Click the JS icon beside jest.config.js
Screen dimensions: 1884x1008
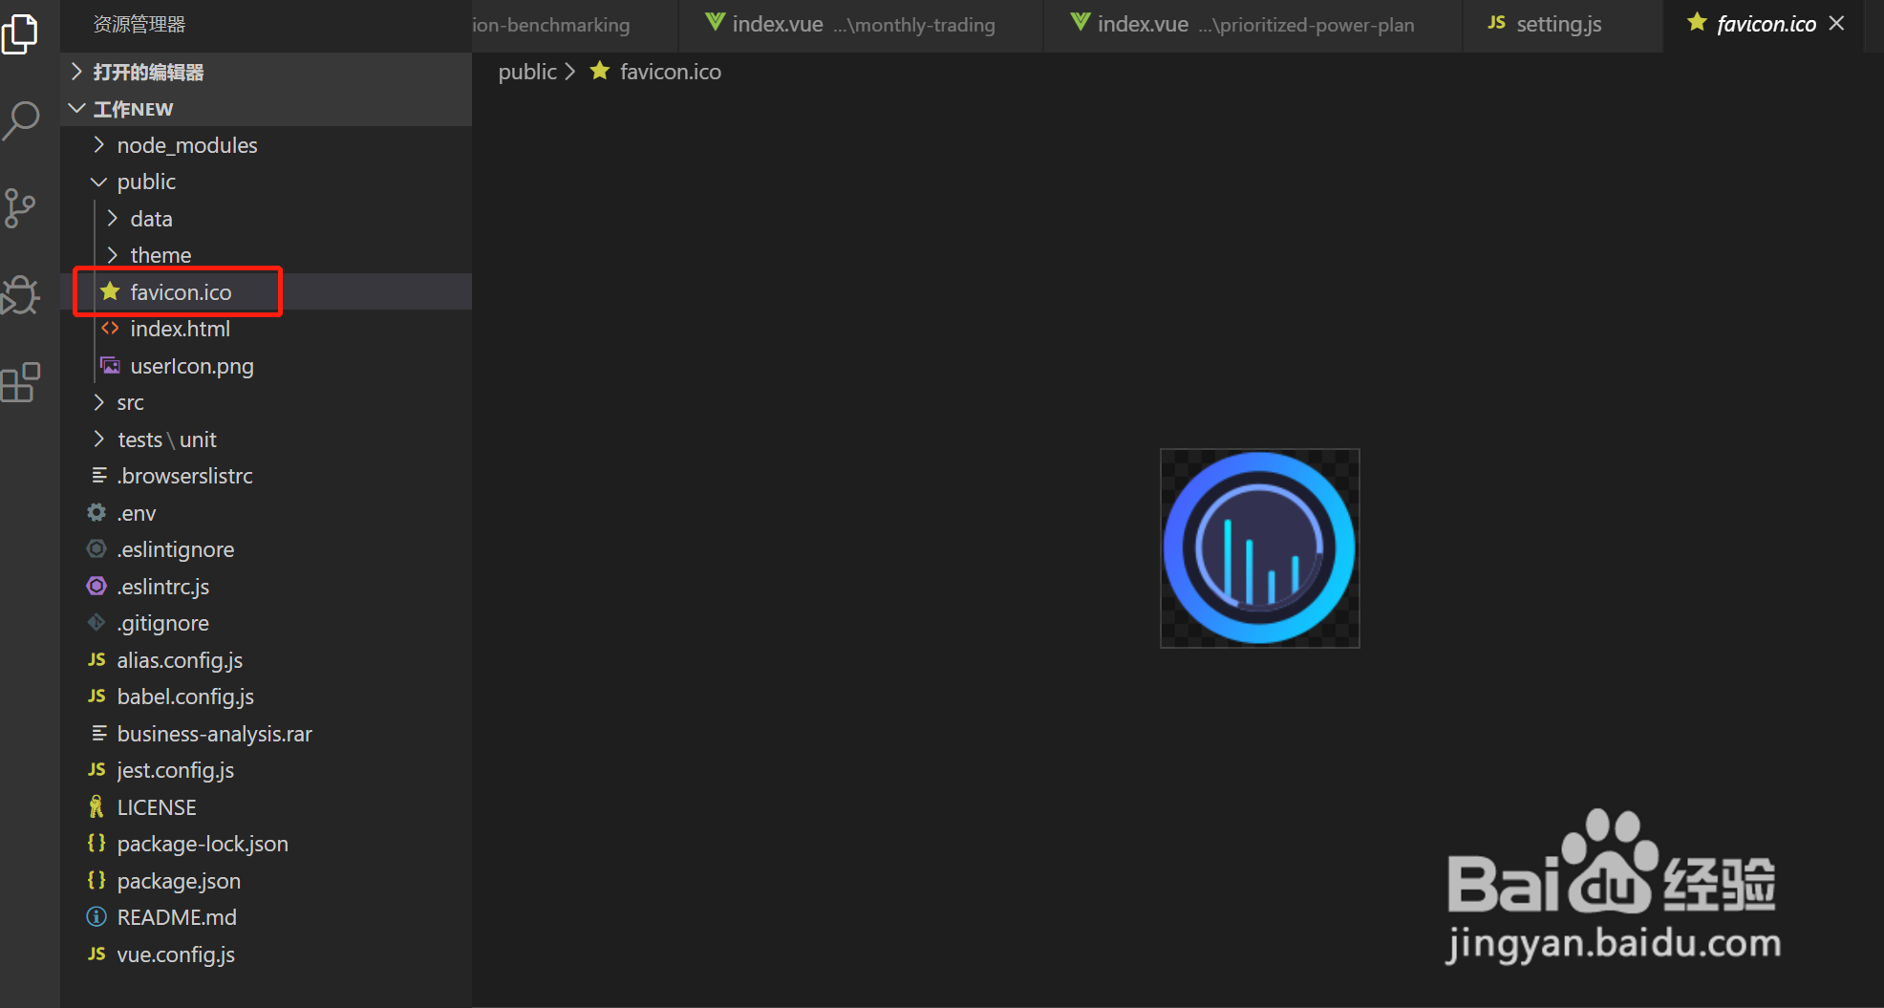[96, 770]
